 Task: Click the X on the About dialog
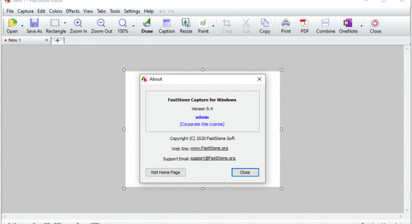click(260, 79)
